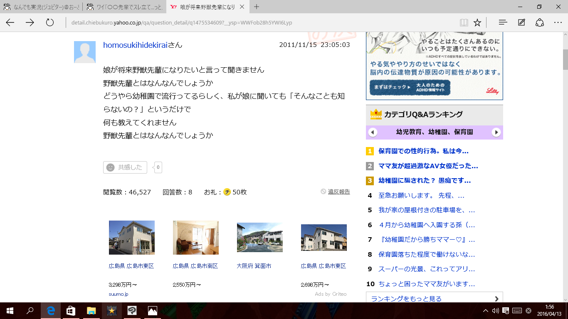Image resolution: width=568 pixels, height=319 pixels.
Task: Click the volume speaker icon in tray
Action: click(495, 311)
